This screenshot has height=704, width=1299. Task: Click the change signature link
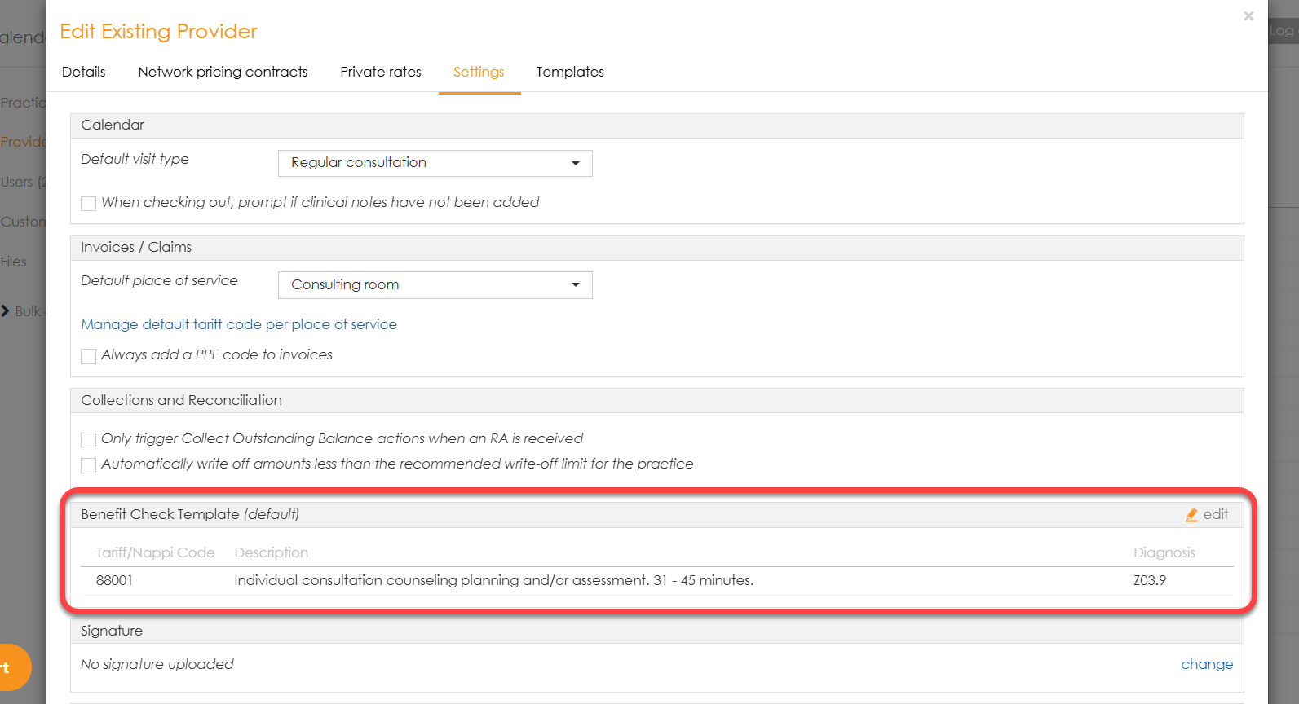click(x=1207, y=664)
